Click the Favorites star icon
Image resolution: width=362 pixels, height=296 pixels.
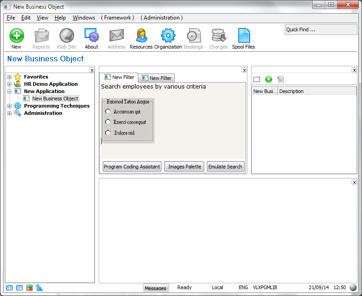click(x=18, y=77)
